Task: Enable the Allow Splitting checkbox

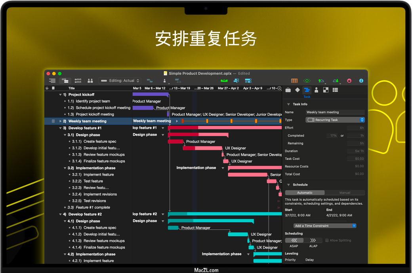Action: point(327,240)
